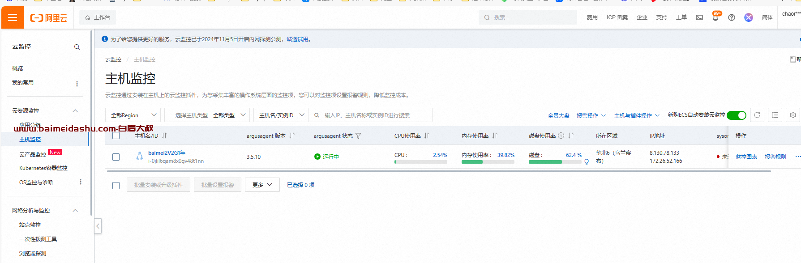Image resolution: width=801 pixels, height=263 pixels.
Task: Open the help document icon at page right
Action: [793, 59]
